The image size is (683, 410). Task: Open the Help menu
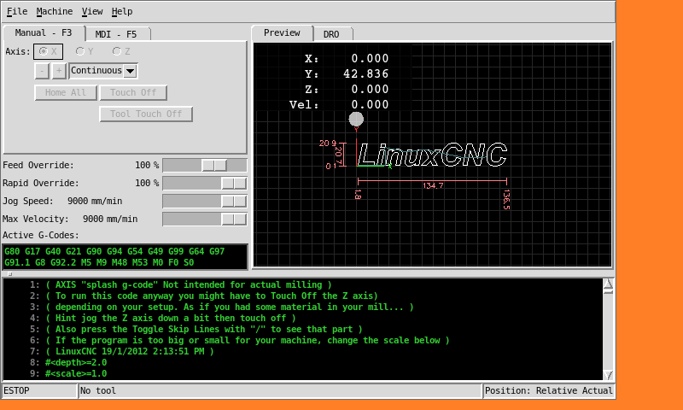coord(122,11)
